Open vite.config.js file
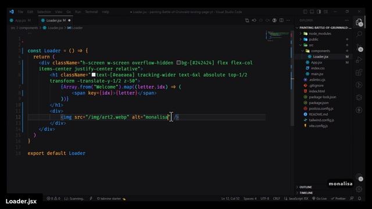Image resolution: width=372 pixels, height=209 pixels. coord(318,126)
